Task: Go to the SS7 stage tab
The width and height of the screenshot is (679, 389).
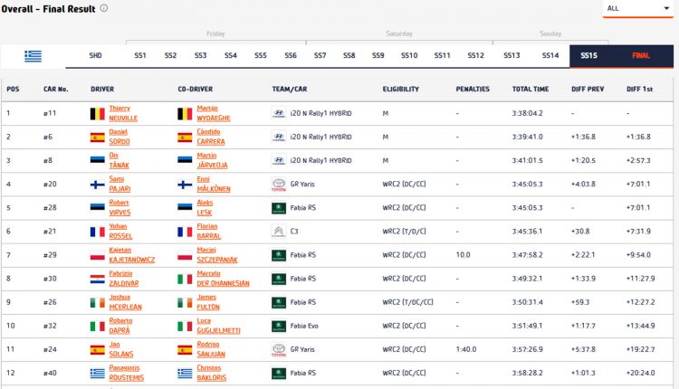Action: pos(320,55)
